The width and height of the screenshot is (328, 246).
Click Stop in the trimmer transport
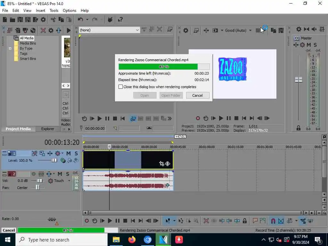point(115,119)
